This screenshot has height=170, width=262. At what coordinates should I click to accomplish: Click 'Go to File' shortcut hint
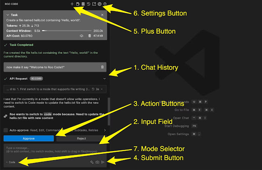tap(182, 110)
